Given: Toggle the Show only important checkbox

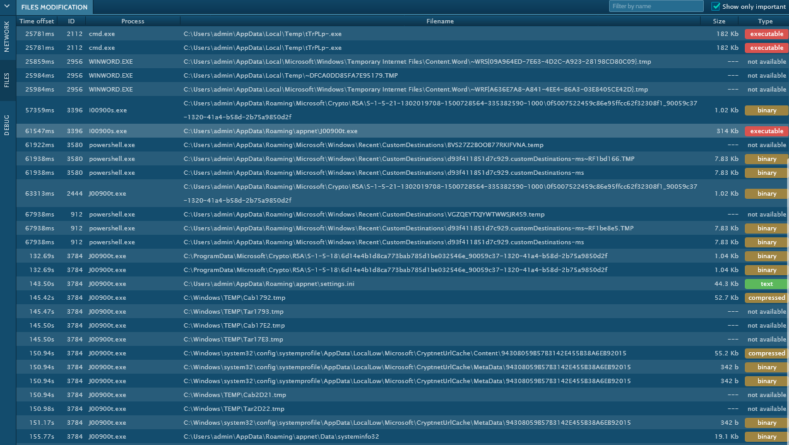Looking at the screenshot, I should click(x=716, y=6).
